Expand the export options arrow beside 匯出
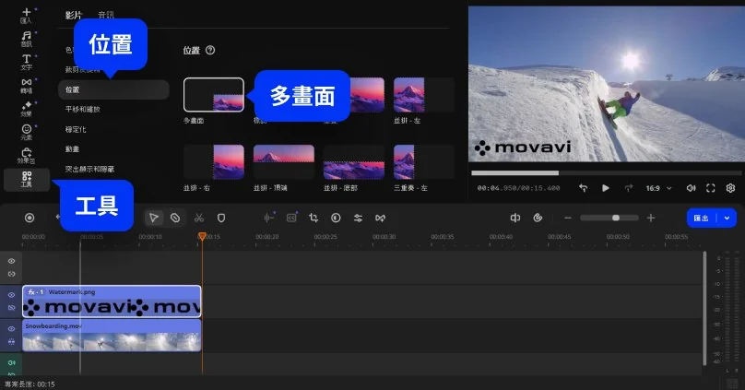The height and width of the screenshot is (390, 745). point(728,218)
